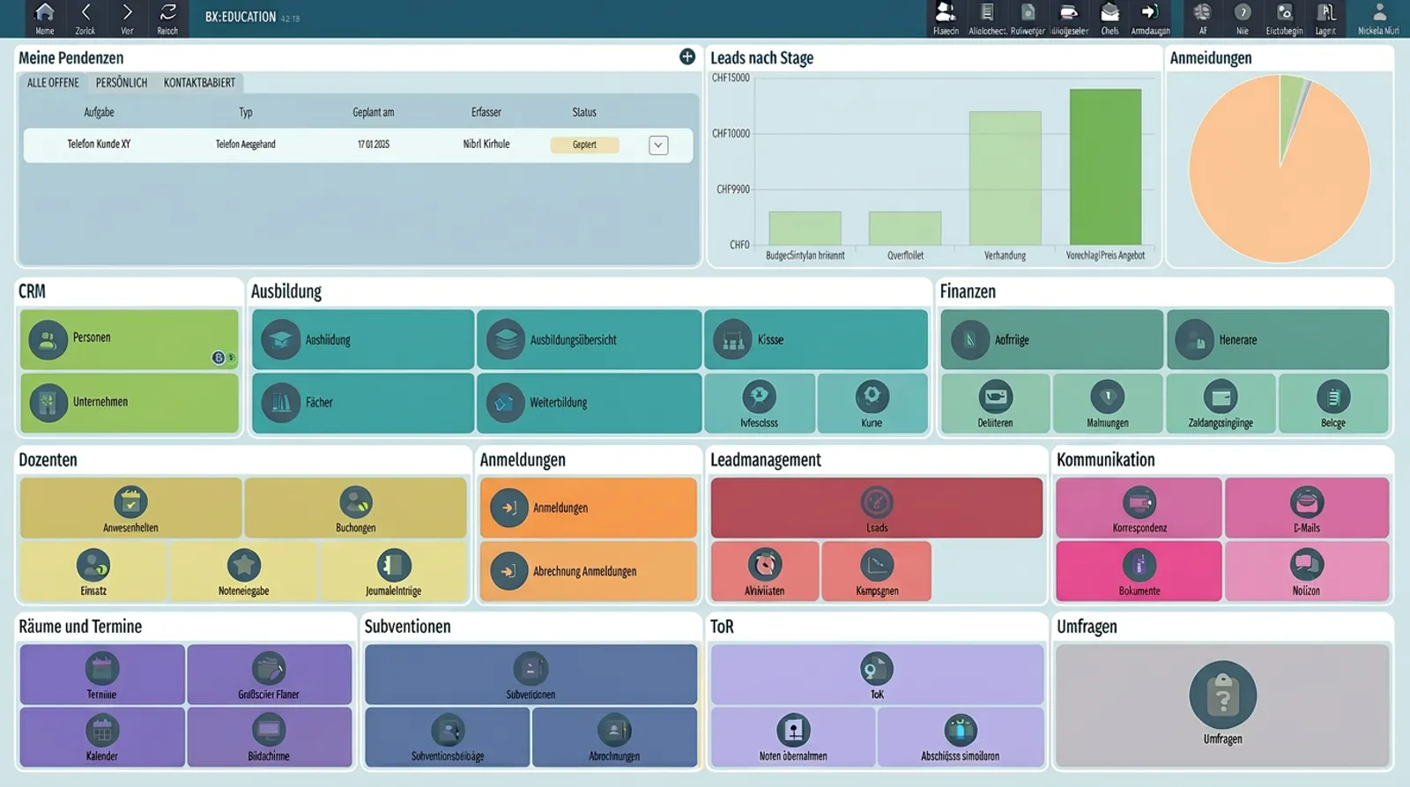The image size is (1410, 787).
Task: Open the Kalender tile
Action: point(102,737)
